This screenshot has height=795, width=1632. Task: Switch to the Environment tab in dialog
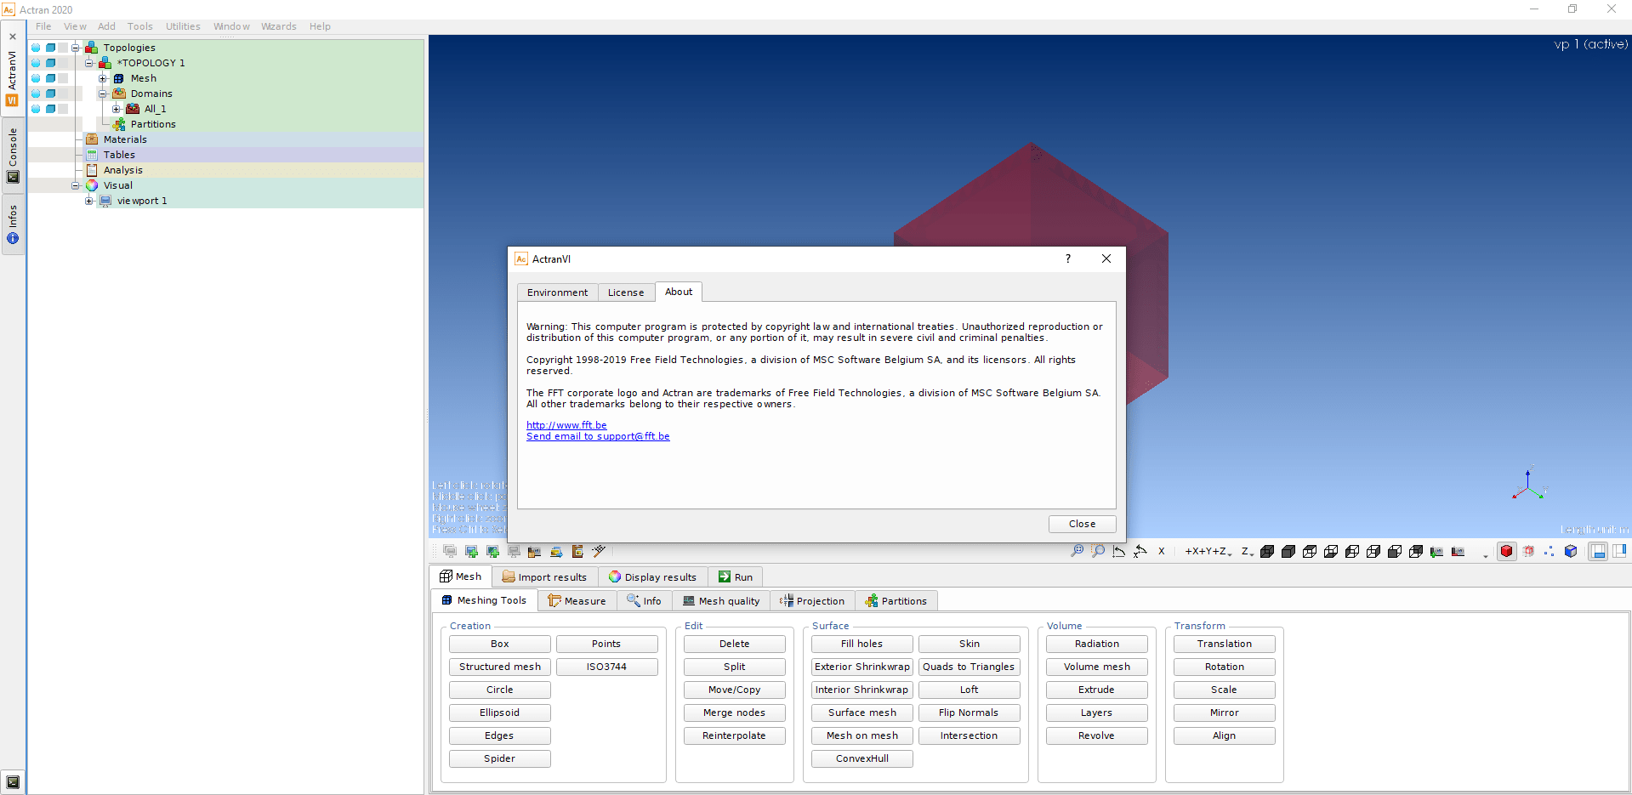[557, 292]
